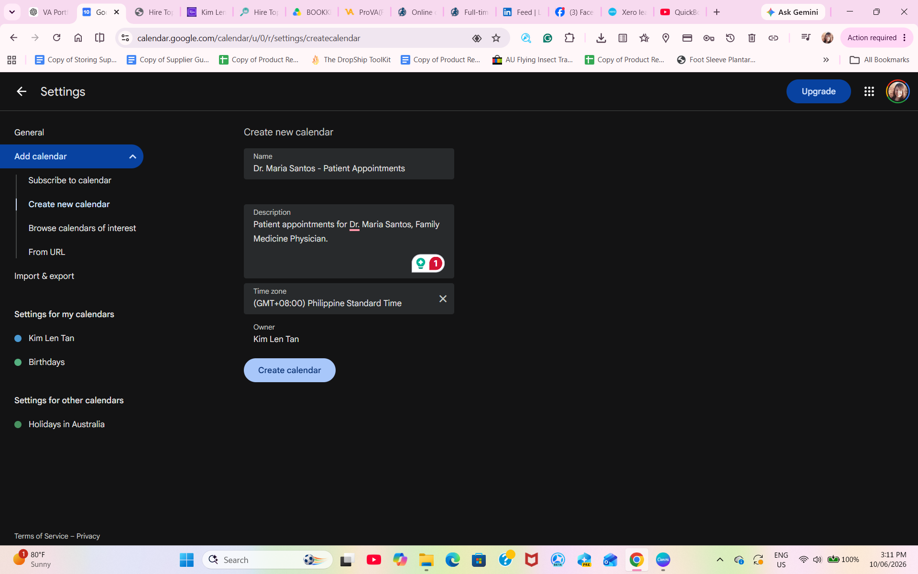Image resolution: width=918 pixels, height=574 pixels.
Task: Bookmark this page with the star icon
Action: pos(496,38)
